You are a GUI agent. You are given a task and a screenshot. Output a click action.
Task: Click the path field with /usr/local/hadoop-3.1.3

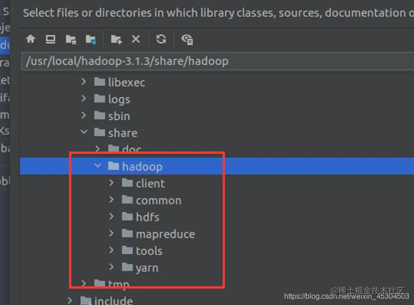[218, 61]
